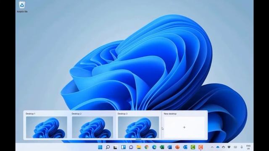The width and height of the screenshot is (269, 151).
Task: Open Word from the taskbar
Action: pyautogui.click(x=170, y=147)
